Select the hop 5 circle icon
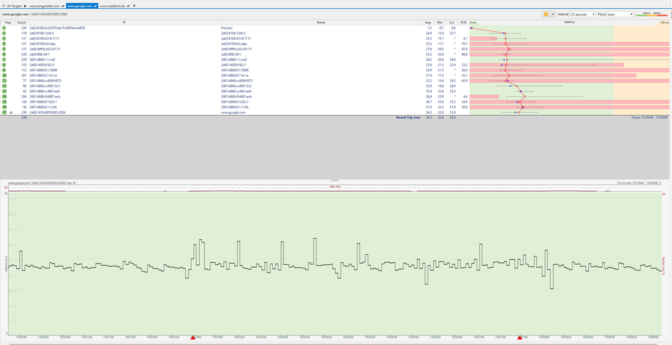This screenshot has height=345, width=672. tap(4, 49)
